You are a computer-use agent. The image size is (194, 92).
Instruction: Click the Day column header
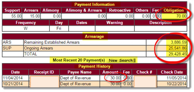59,23
